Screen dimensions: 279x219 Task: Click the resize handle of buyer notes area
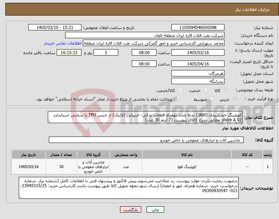(21, 197)
